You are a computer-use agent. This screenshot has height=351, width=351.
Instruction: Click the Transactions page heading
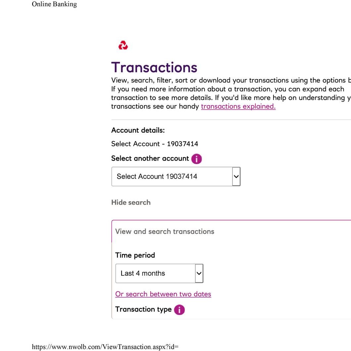(x=154, y=67)
